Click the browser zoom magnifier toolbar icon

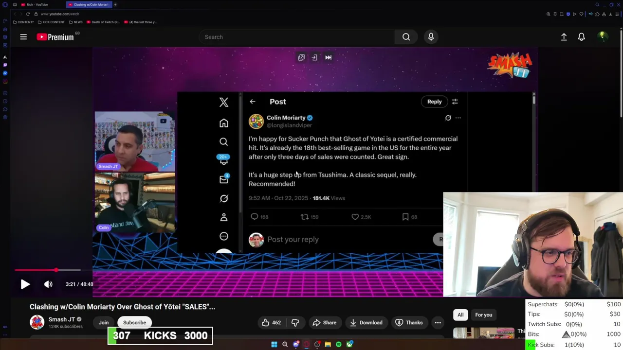coord(549,14)
